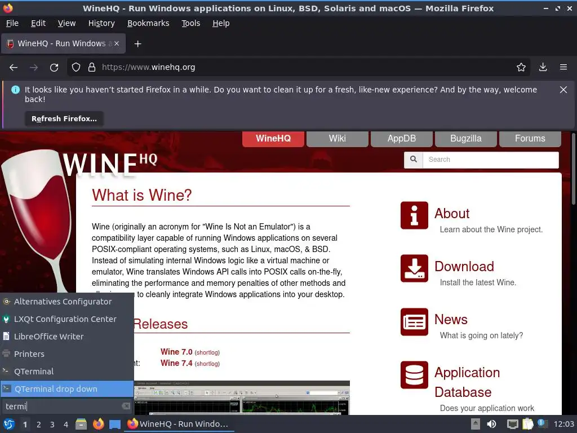Image resolution: width=577 pixels, height=433 pixels.
Task: Open the About link heading
Action: pyautogui.click(x=452, y=214)
